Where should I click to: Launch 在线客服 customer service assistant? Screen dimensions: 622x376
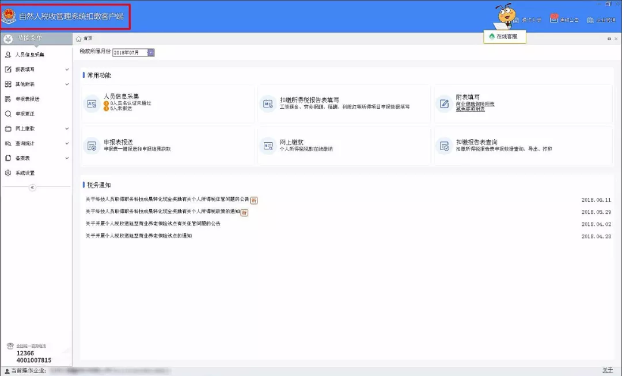click(x=504, y=36)
